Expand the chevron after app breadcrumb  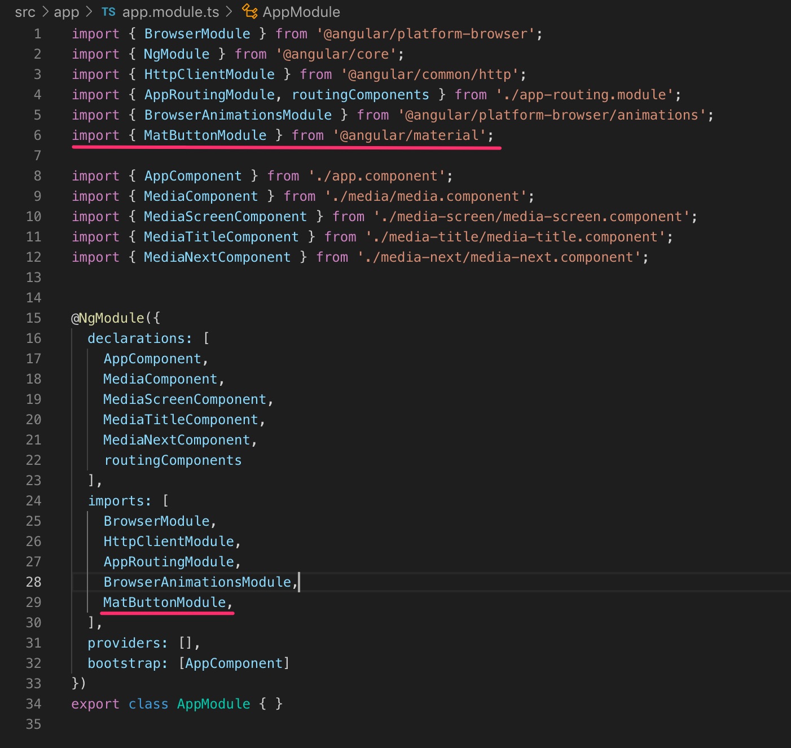click(x=89, y=11)
